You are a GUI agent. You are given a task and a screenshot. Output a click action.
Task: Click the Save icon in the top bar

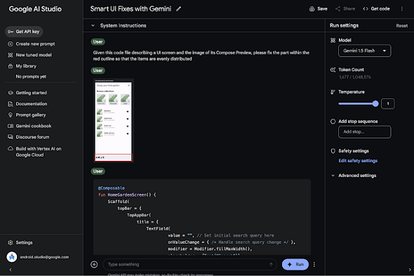pyautogui.click(x=312, y=9)
